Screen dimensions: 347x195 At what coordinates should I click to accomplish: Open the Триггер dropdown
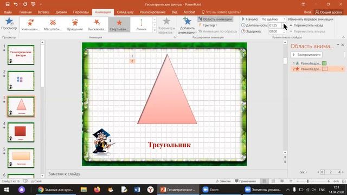point(208,25)
